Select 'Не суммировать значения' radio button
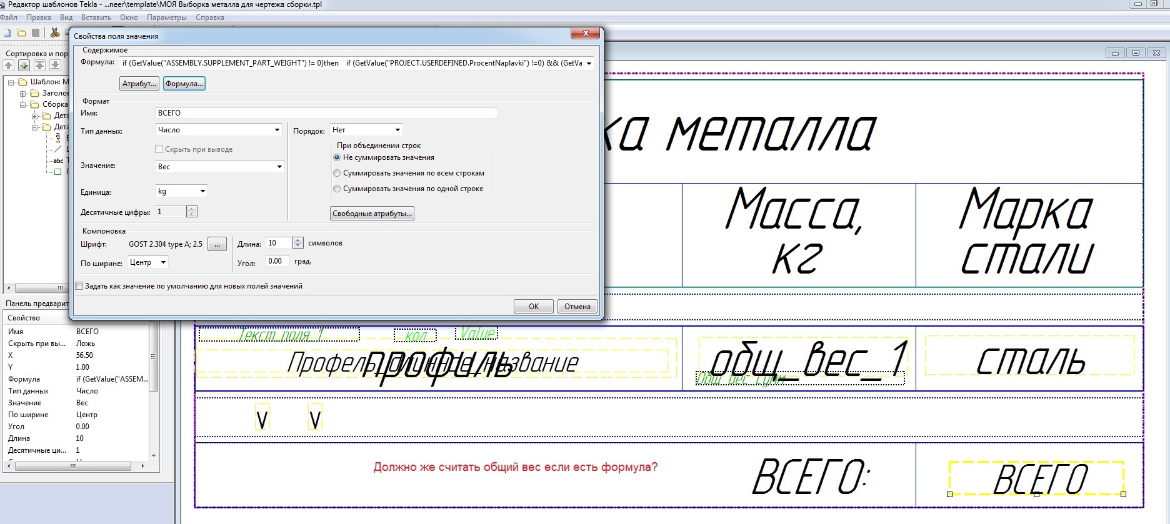1170x524 pixels. 337,157
